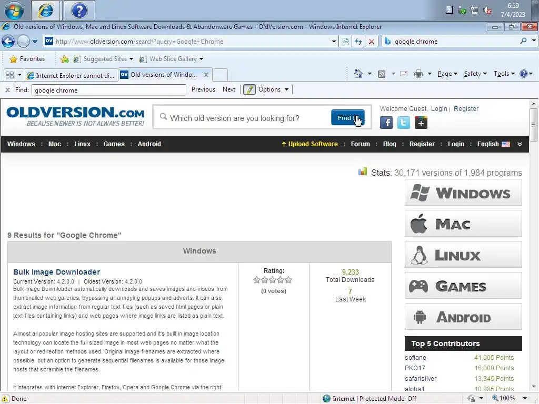Open Games in the site navigation bar
The height and width of the screenshot is (404, 539).
[114, 144]
